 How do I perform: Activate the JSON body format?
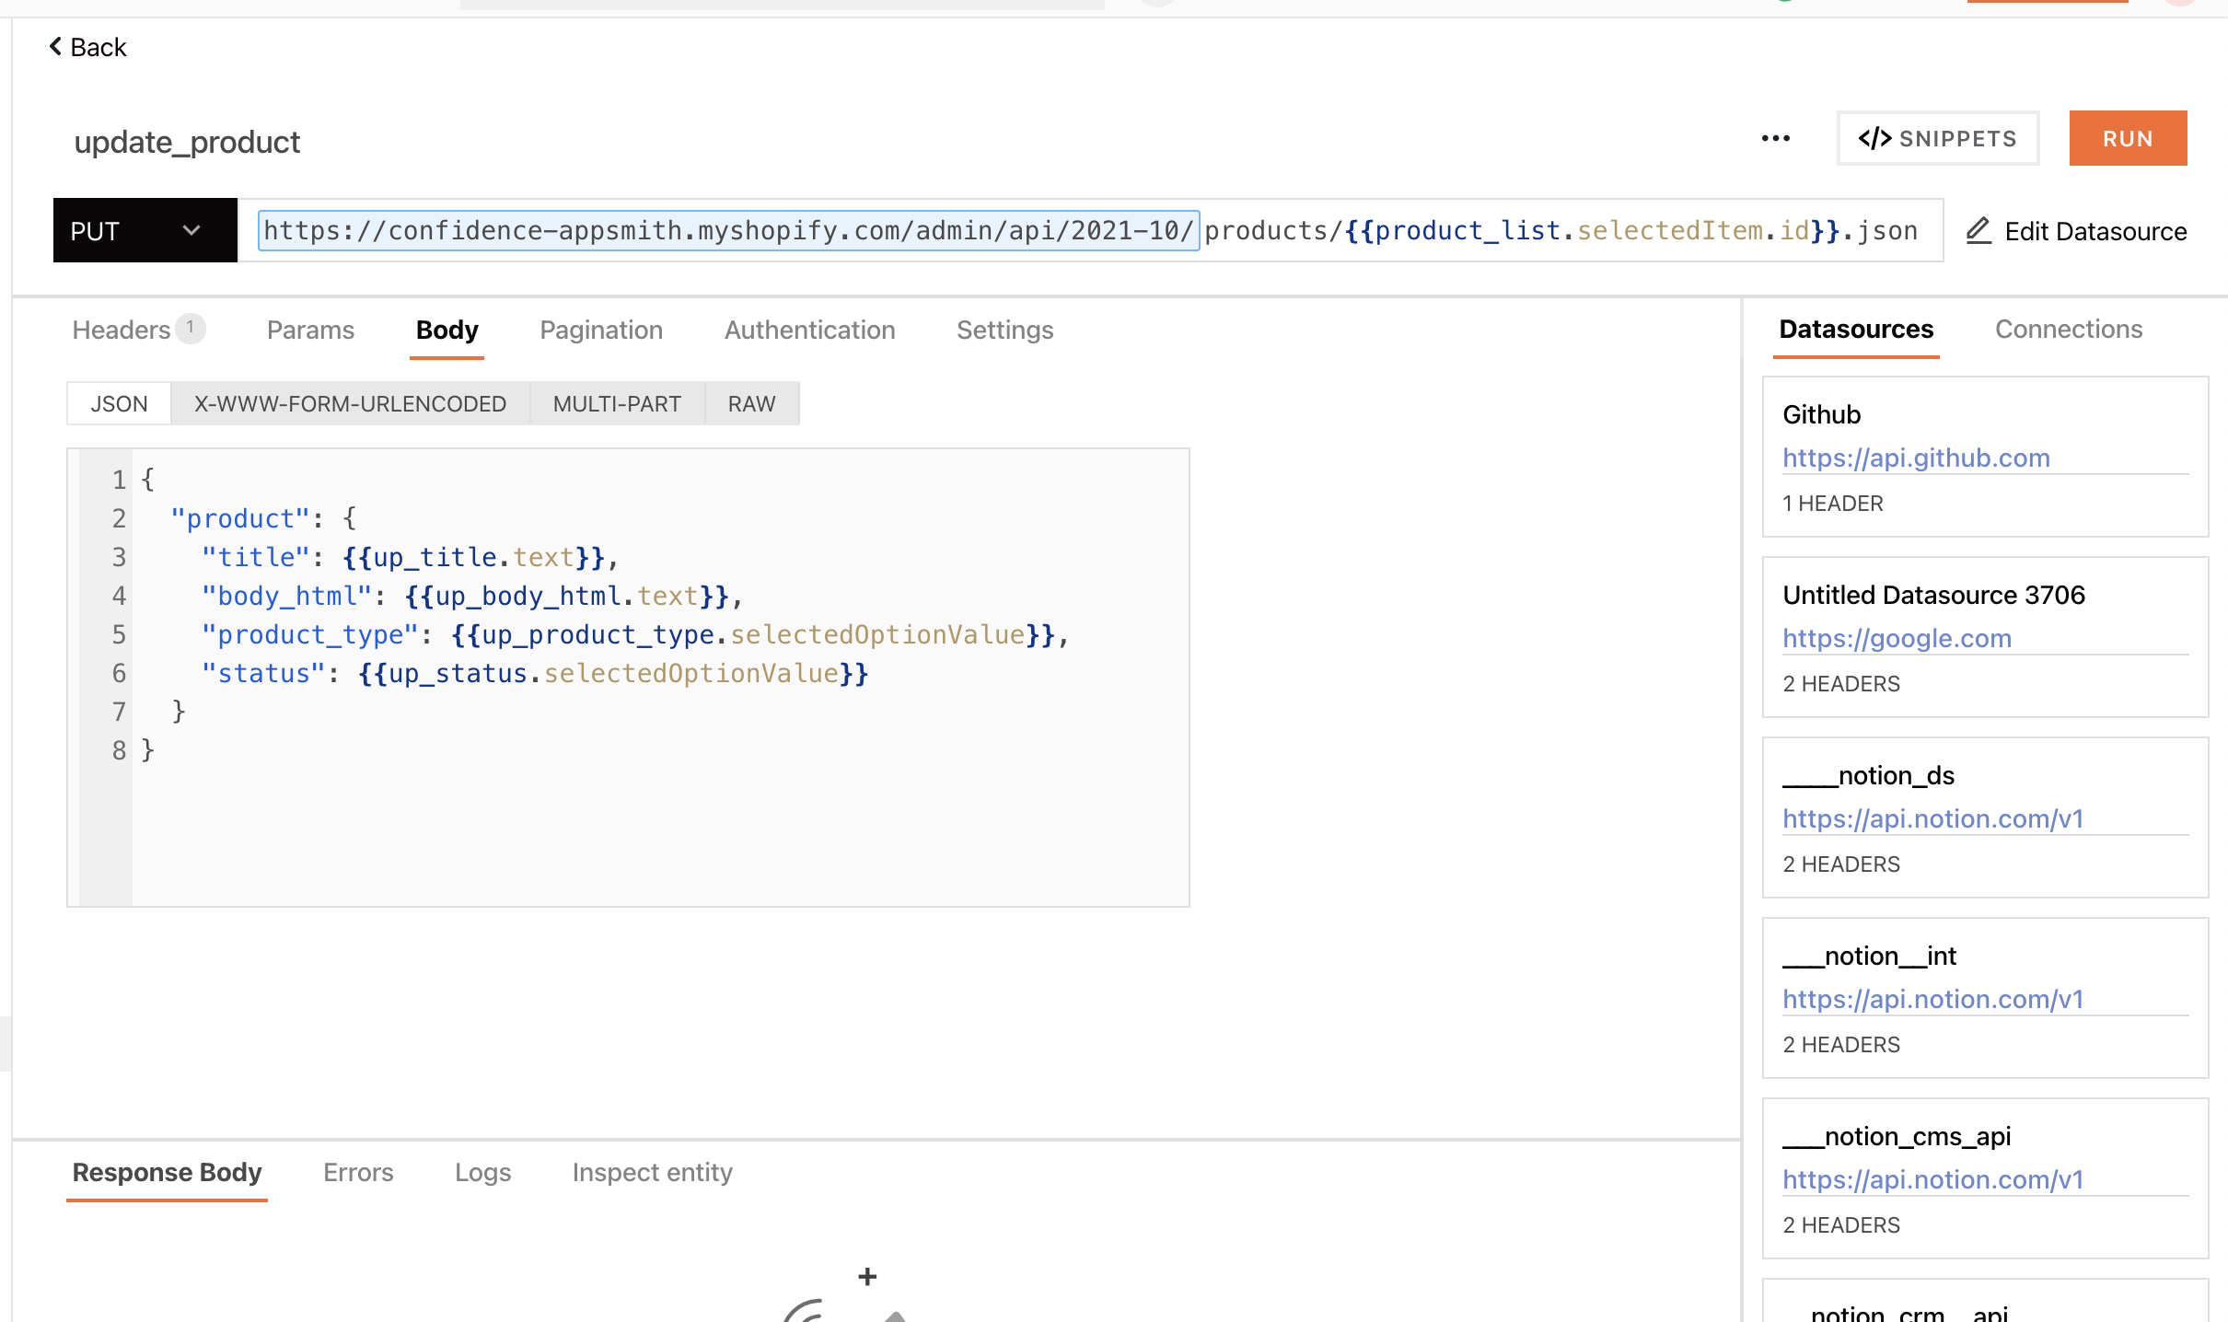[x=118, y=403]
